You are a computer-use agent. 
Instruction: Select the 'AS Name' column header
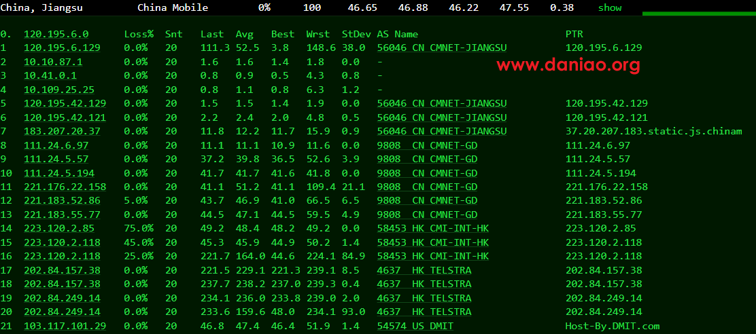398,34
